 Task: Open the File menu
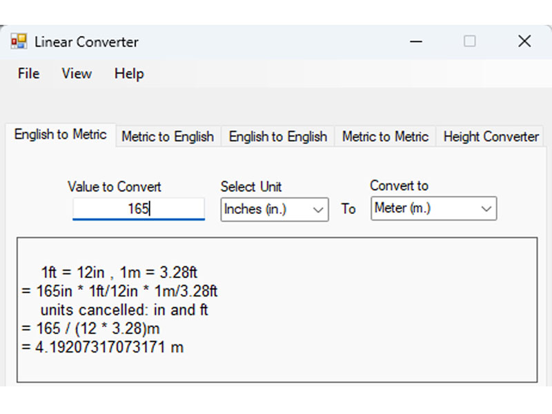coord(28,74)
